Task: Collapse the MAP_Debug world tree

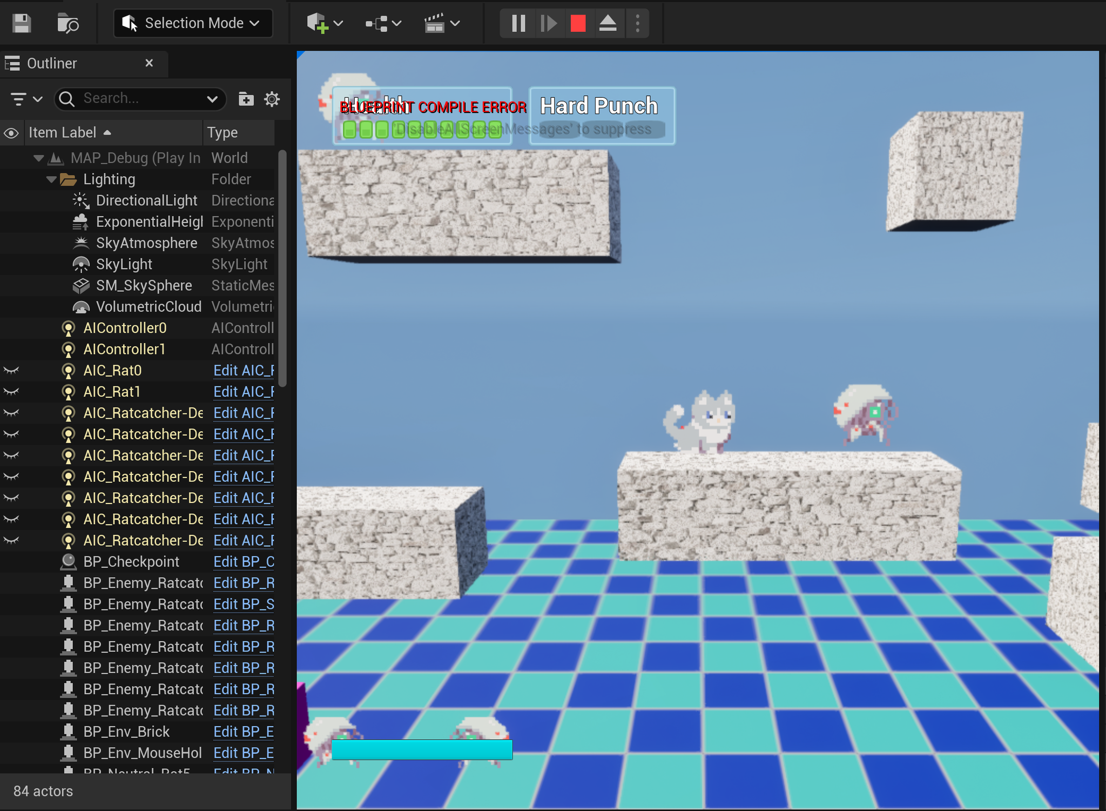Action: [38, 158]
